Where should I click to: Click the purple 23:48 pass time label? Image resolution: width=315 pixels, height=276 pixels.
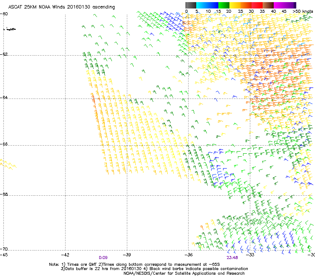point(232,258)
